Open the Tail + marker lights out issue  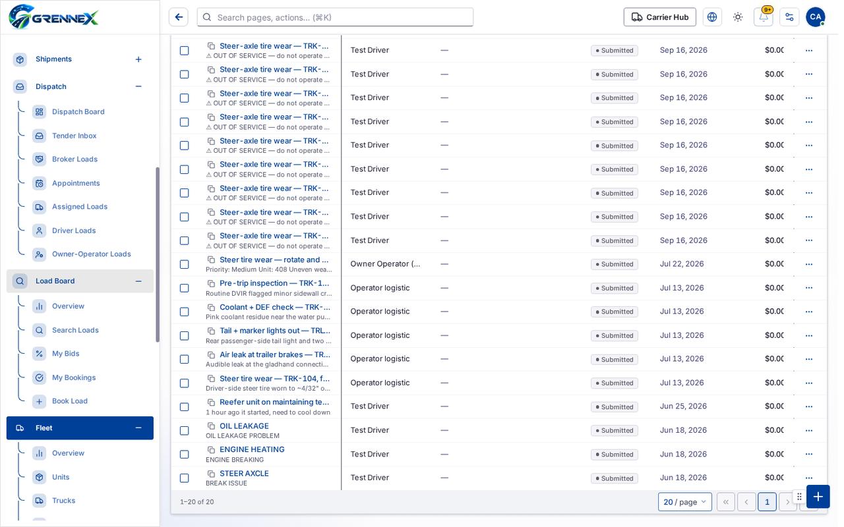(x=275, y=331)
